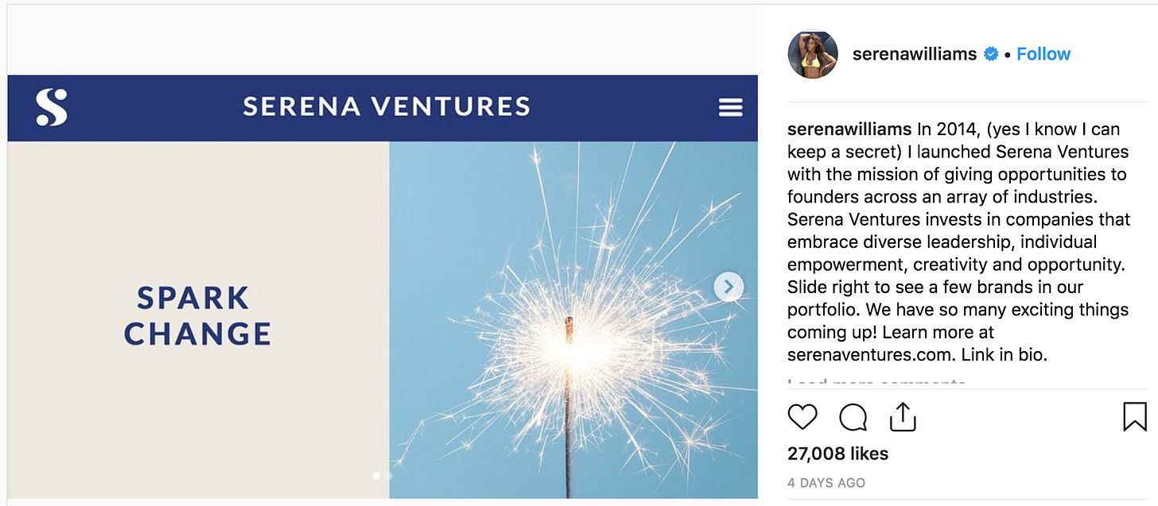Select the second carousel dot indicator
The image size is (1158, 506).
click(x=389, y=476)
